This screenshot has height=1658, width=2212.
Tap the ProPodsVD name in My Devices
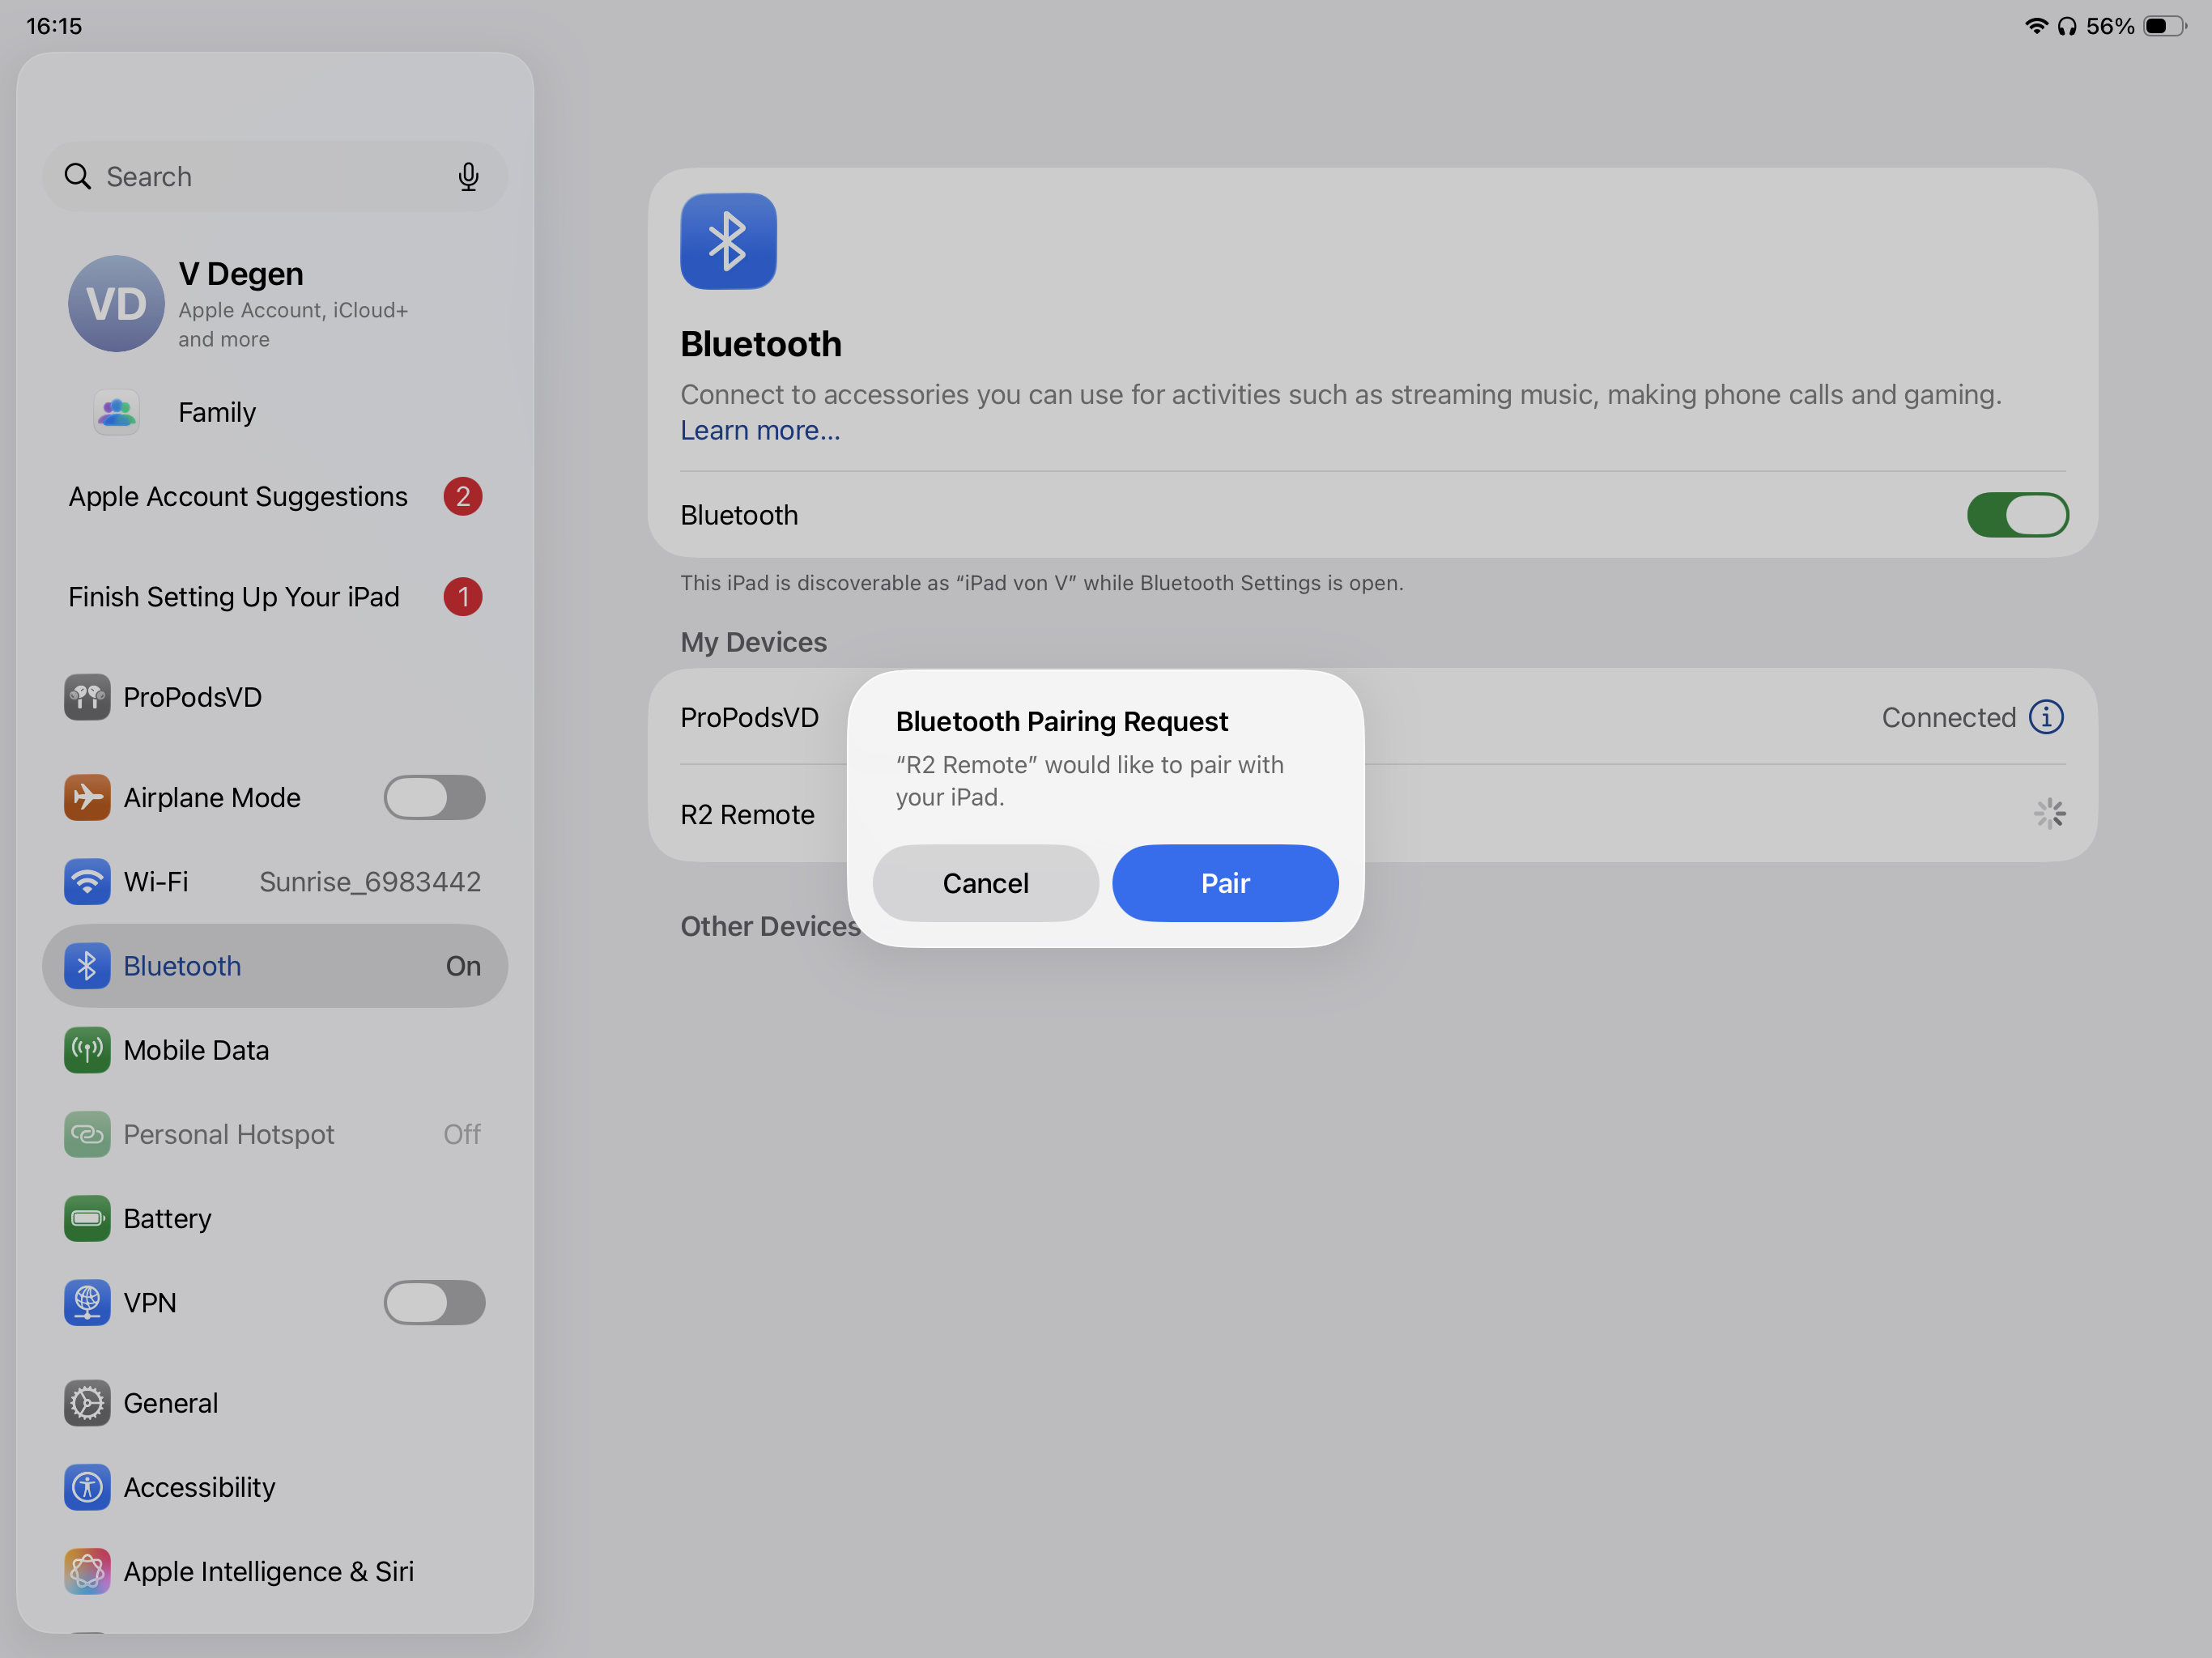coord(749,717)
